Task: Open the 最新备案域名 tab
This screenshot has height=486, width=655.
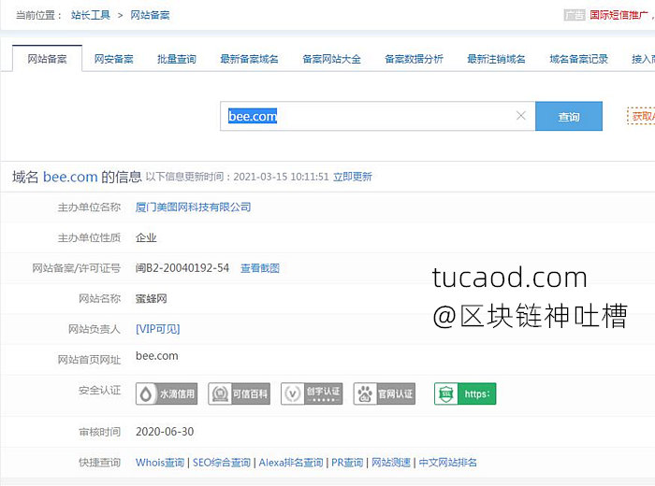Action: point(249,59)
